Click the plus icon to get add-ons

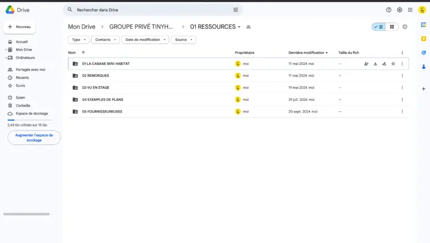coord(424,89)
